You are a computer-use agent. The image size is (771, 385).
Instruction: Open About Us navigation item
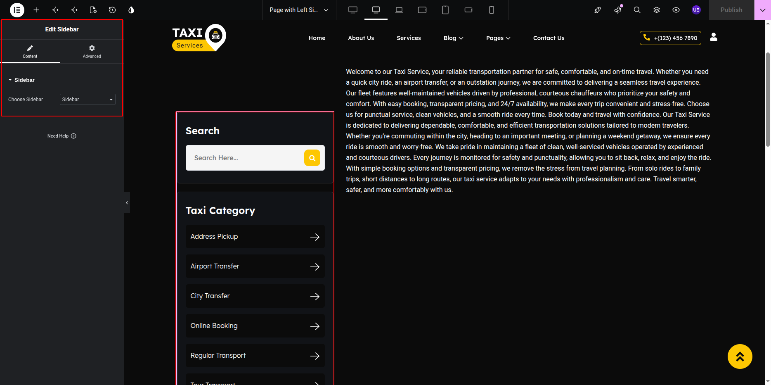[361, 38]
